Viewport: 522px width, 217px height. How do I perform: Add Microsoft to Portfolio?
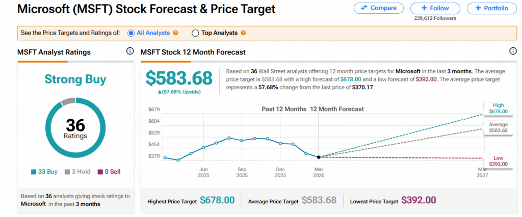(x=491, y=8)
